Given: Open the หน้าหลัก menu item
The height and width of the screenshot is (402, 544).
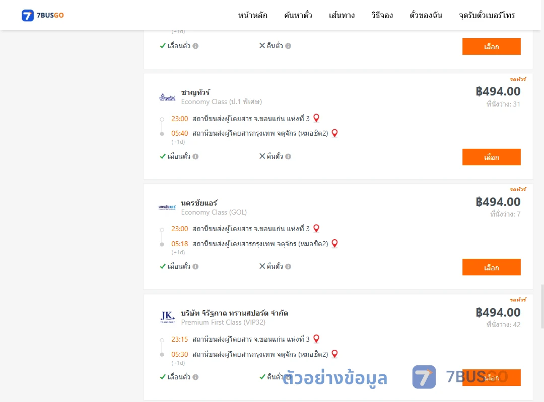Looking at the screenshot, I should coord(252,15).
